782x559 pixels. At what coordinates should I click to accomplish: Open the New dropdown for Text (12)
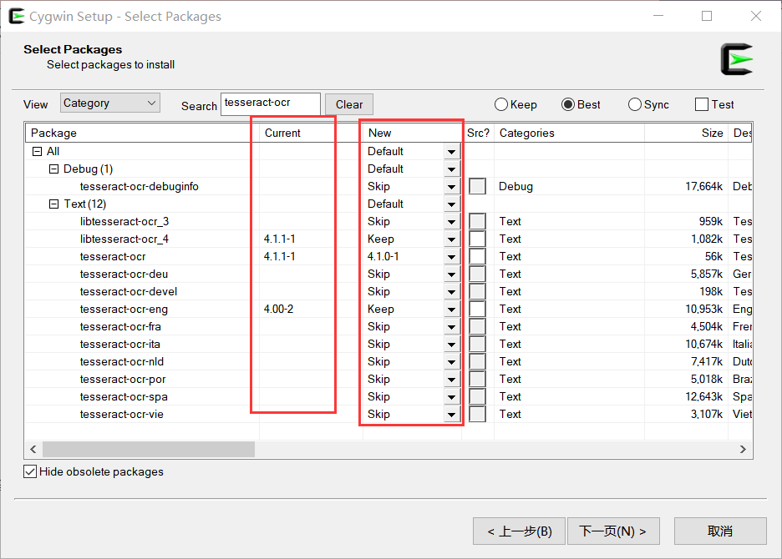coord(451,204)
